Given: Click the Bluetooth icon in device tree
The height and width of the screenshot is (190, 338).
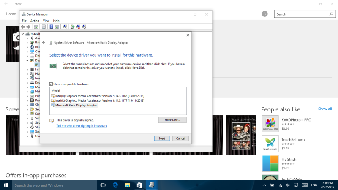Looking at the screenshot, I should click(x=32, y=47).
